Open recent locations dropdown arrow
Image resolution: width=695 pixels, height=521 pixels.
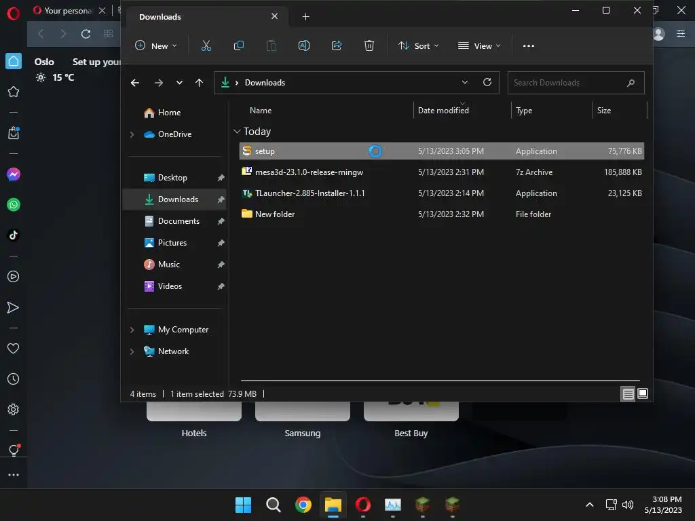[x=179, y=83]
